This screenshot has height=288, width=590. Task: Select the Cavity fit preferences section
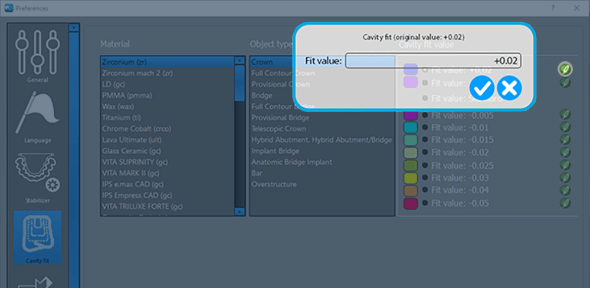(x=37, y=237)
